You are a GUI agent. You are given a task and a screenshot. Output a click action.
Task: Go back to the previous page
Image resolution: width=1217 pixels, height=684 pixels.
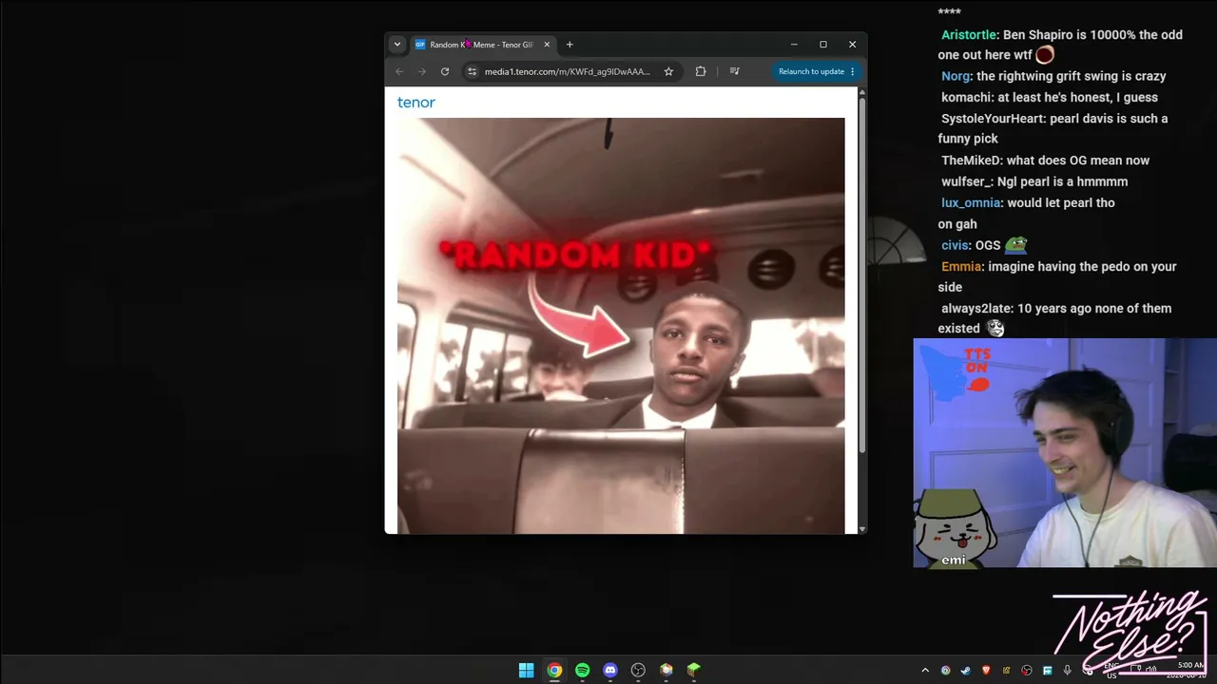(399, 71)
